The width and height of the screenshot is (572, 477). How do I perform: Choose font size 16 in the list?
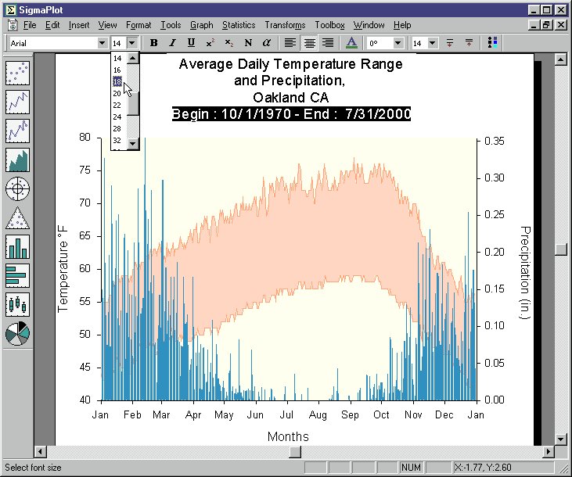[117, 70]
